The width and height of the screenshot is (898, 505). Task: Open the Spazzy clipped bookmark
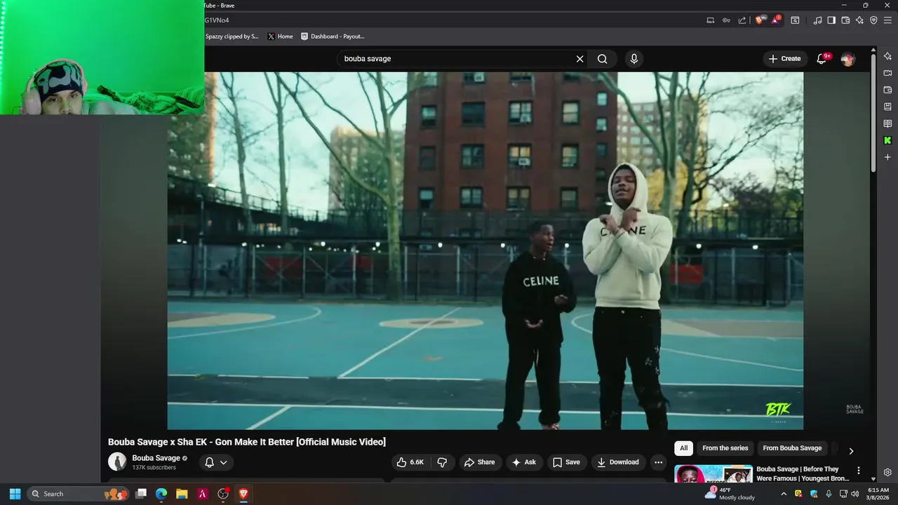[x=232, y=36]
